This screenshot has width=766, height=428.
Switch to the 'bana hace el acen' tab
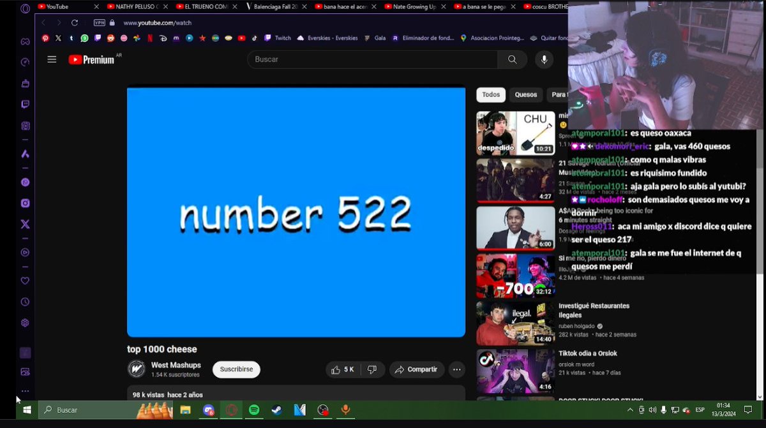point(345,6)
